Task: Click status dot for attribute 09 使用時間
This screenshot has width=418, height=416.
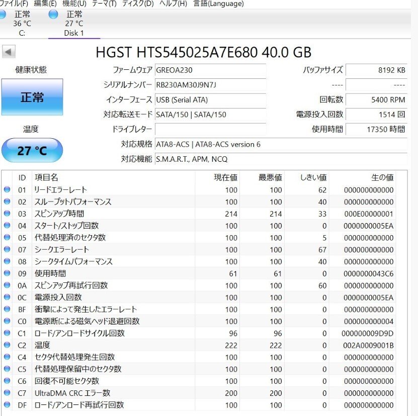Action: point(7,273)
